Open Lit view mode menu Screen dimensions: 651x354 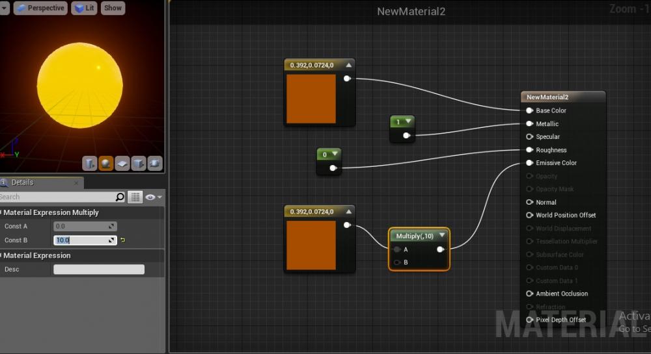tap(84, 8)
